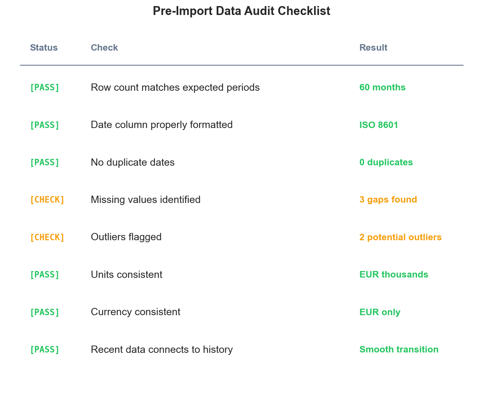Click the 'Smooth transition' result
The width and height of the screenshot is (483, 412).
pos(399,350)
